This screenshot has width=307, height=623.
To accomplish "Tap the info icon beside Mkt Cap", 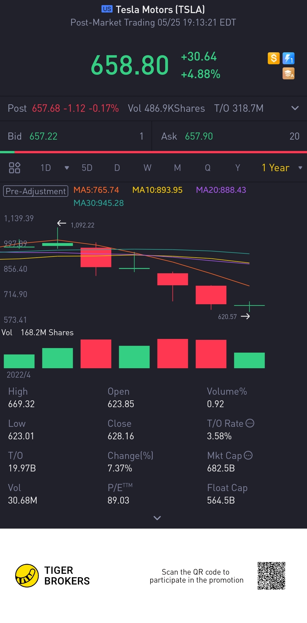I will (248, 455).
